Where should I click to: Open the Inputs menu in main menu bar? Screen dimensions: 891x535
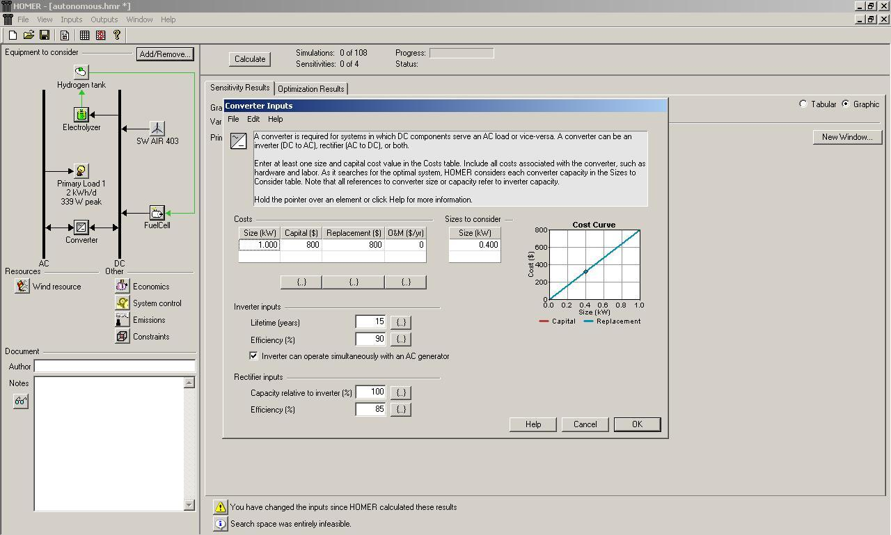coord(71,19)
